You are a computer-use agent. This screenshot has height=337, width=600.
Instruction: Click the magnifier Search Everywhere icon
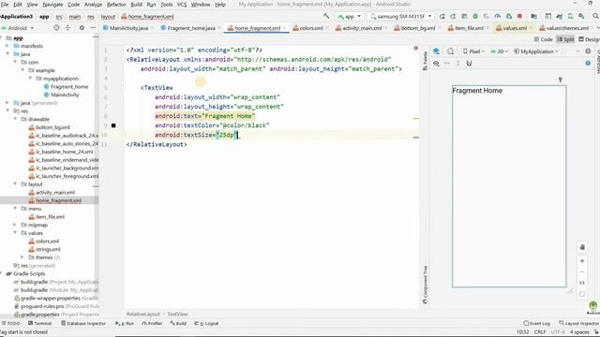pos(595,16)
